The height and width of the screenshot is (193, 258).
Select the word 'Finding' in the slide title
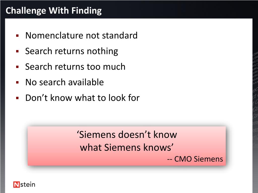86,11
